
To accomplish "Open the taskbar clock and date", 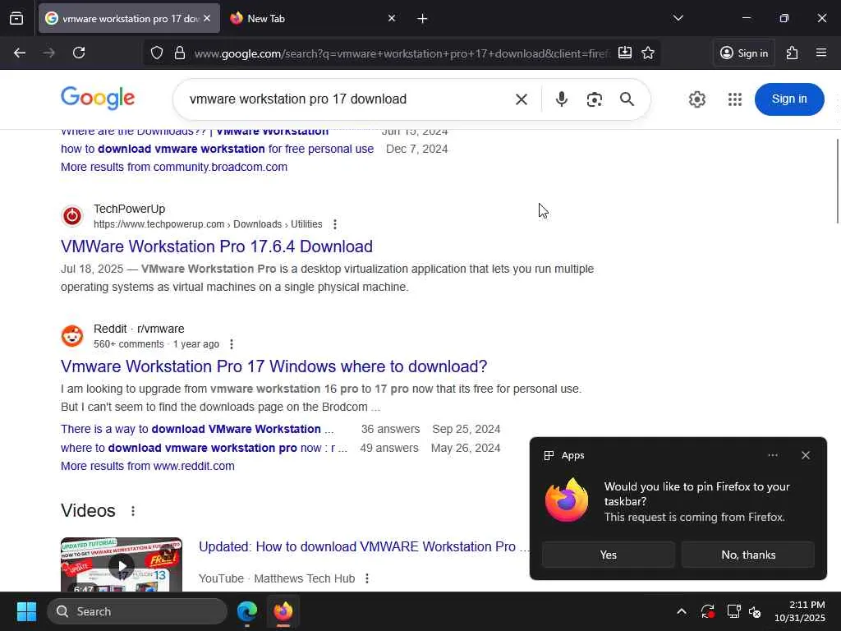I will [x=800, y=611].
